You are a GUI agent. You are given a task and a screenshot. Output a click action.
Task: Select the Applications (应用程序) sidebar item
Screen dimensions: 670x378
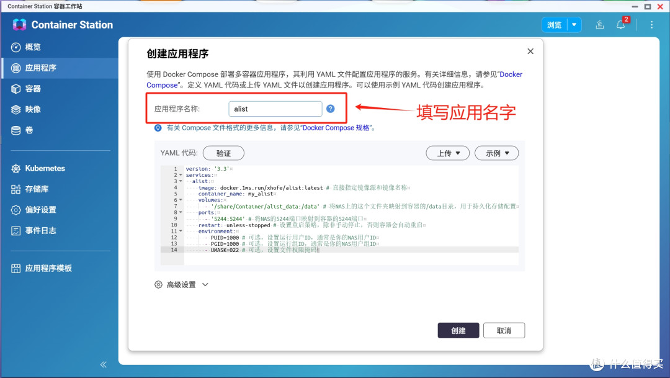click(60, 68)
